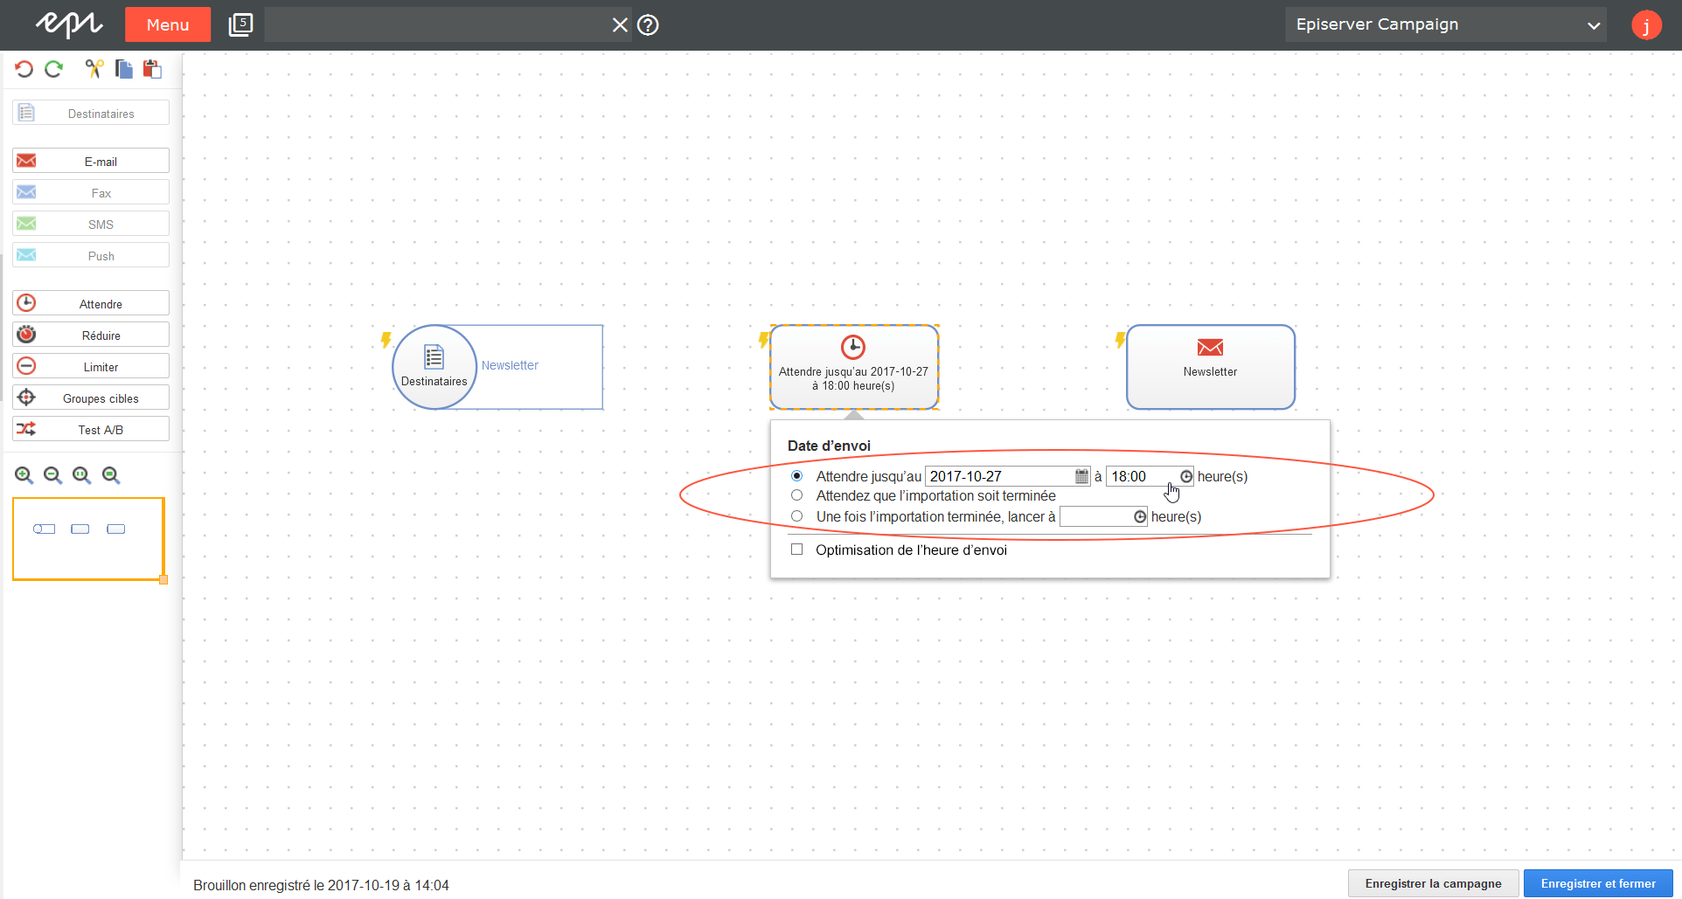Click the date field 2017-10-27
This screenshot has width=1682, height=899.
(1008, 476)
